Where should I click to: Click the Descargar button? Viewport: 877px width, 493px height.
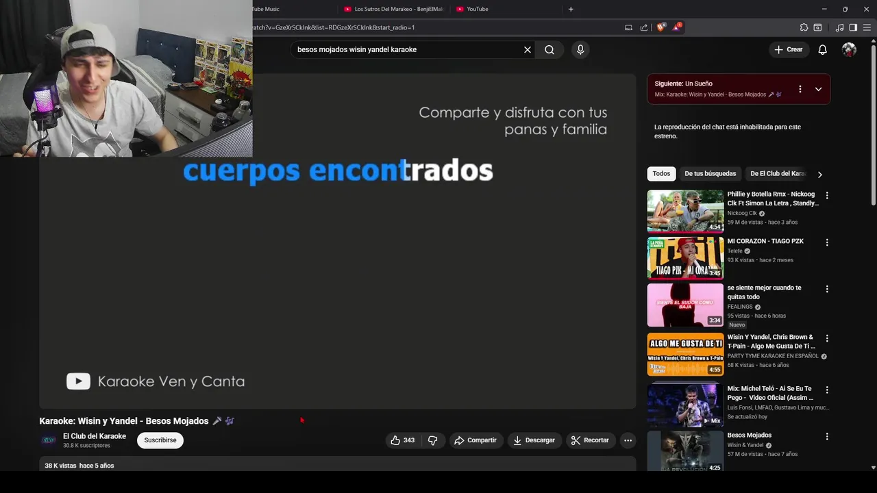click(x=534, y=440)
